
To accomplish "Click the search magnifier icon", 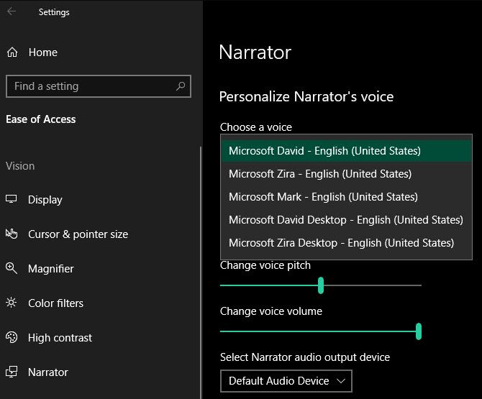I will pos(181,86).
